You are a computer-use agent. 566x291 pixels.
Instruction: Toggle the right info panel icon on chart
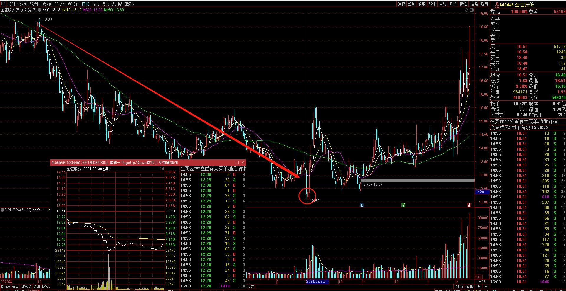[472, 10]
